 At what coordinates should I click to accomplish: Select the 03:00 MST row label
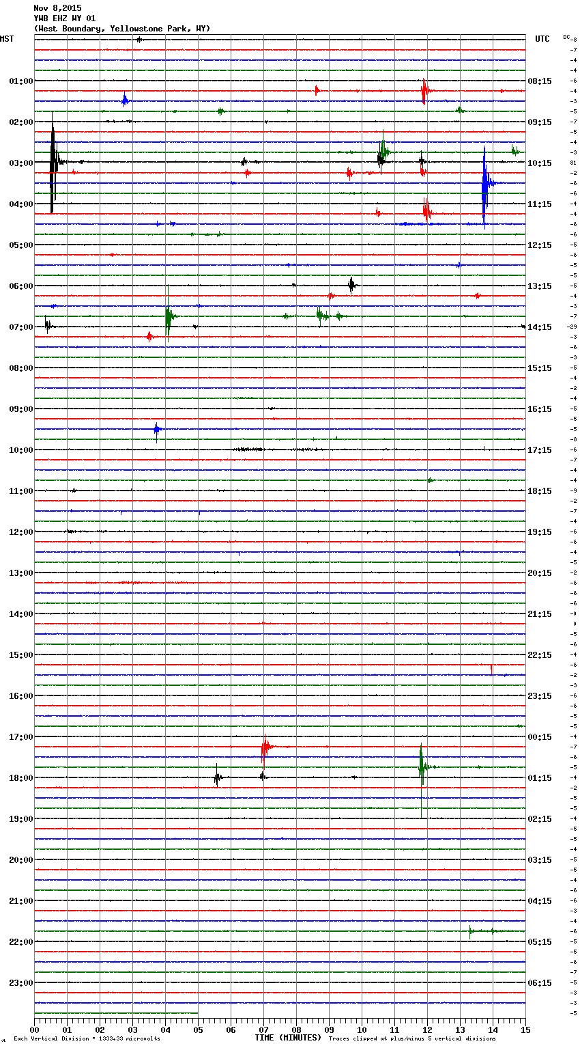(20, 163)
